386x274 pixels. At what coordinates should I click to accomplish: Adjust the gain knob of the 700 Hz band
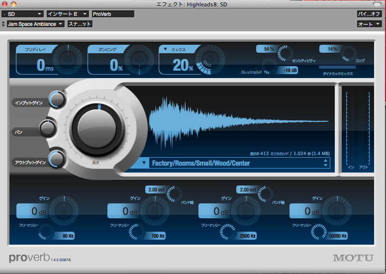point(155,211)
